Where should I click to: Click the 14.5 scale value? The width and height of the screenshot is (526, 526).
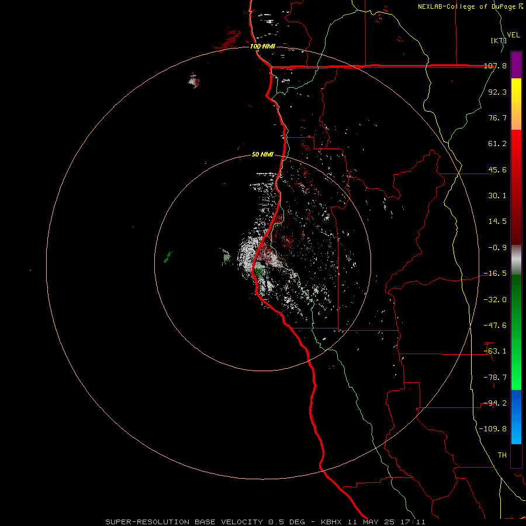click(x=497, y=222)
